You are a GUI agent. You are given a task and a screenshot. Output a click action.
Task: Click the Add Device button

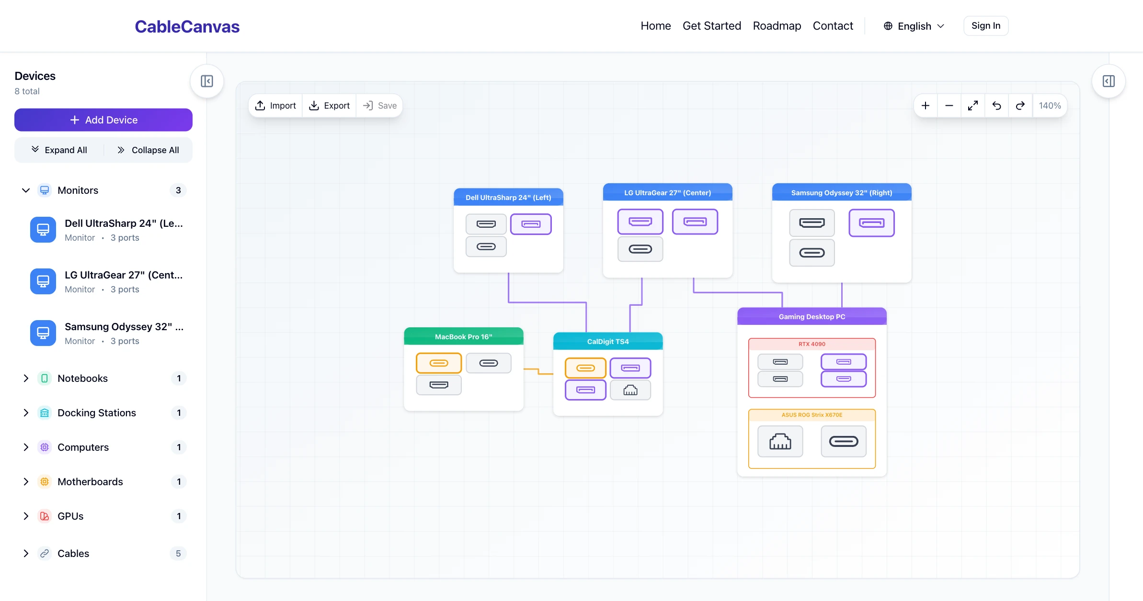click(103, 120)
